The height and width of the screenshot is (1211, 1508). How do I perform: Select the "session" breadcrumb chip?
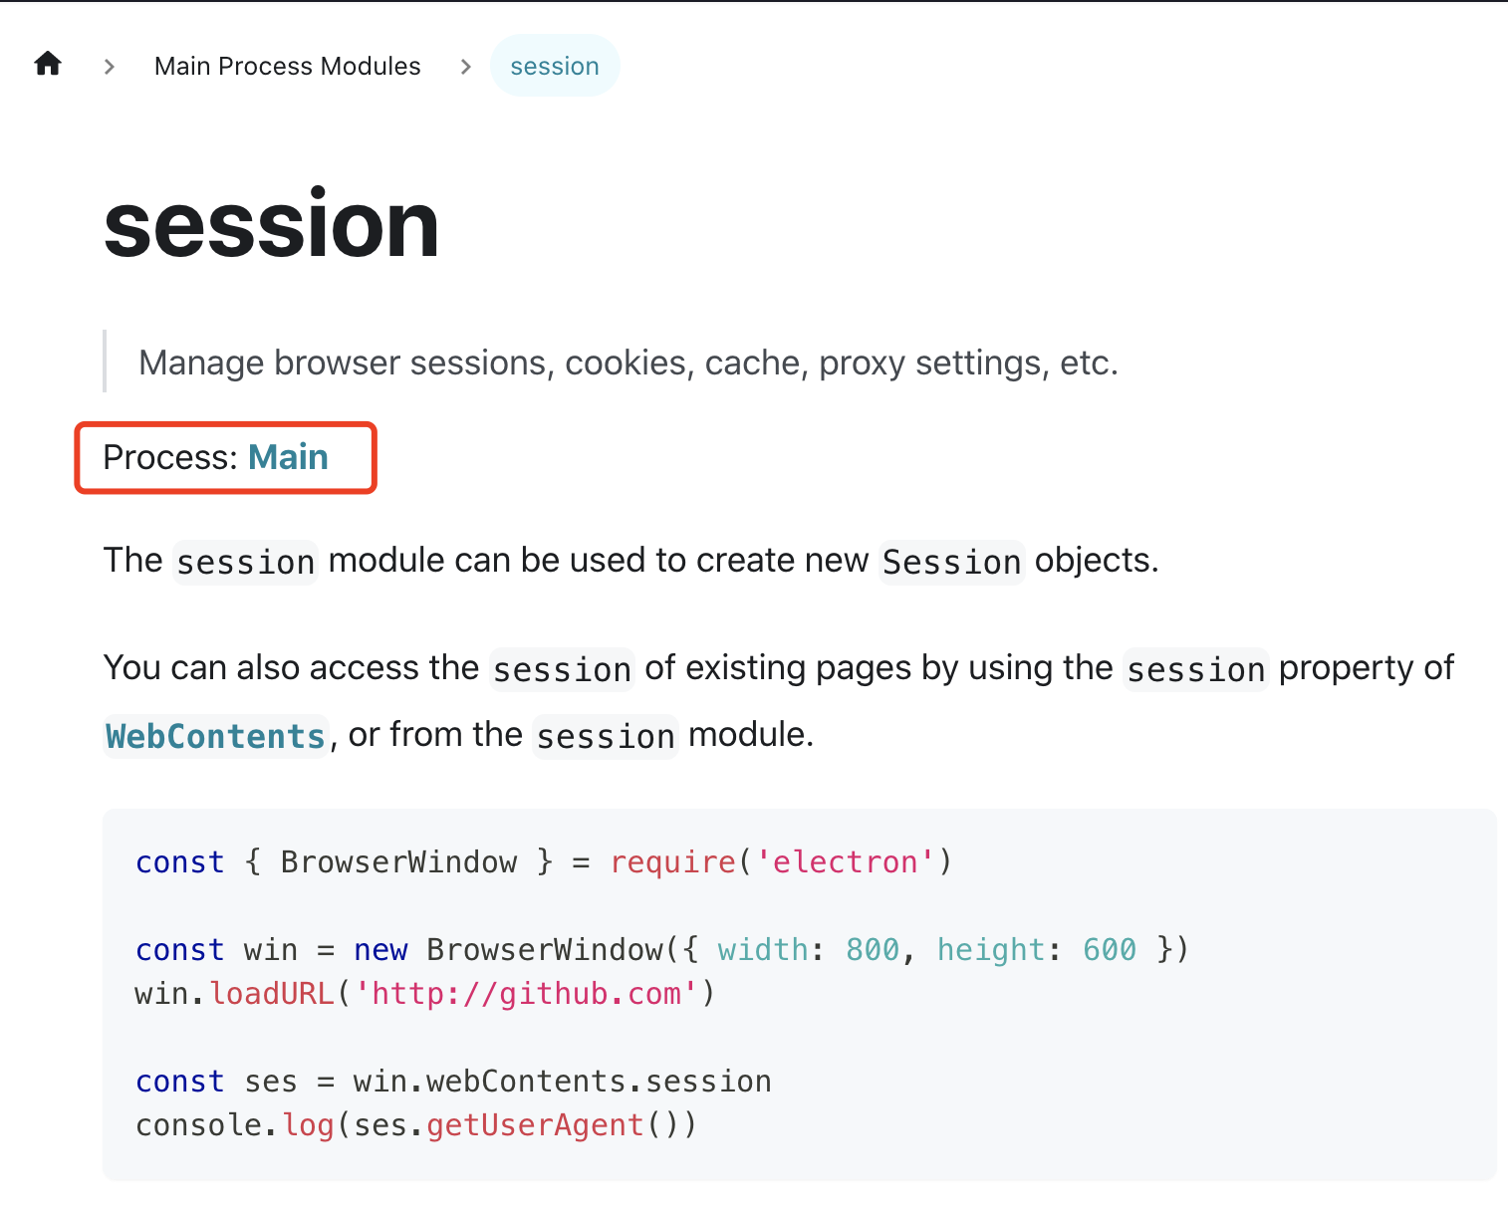(x=555, y=65)
